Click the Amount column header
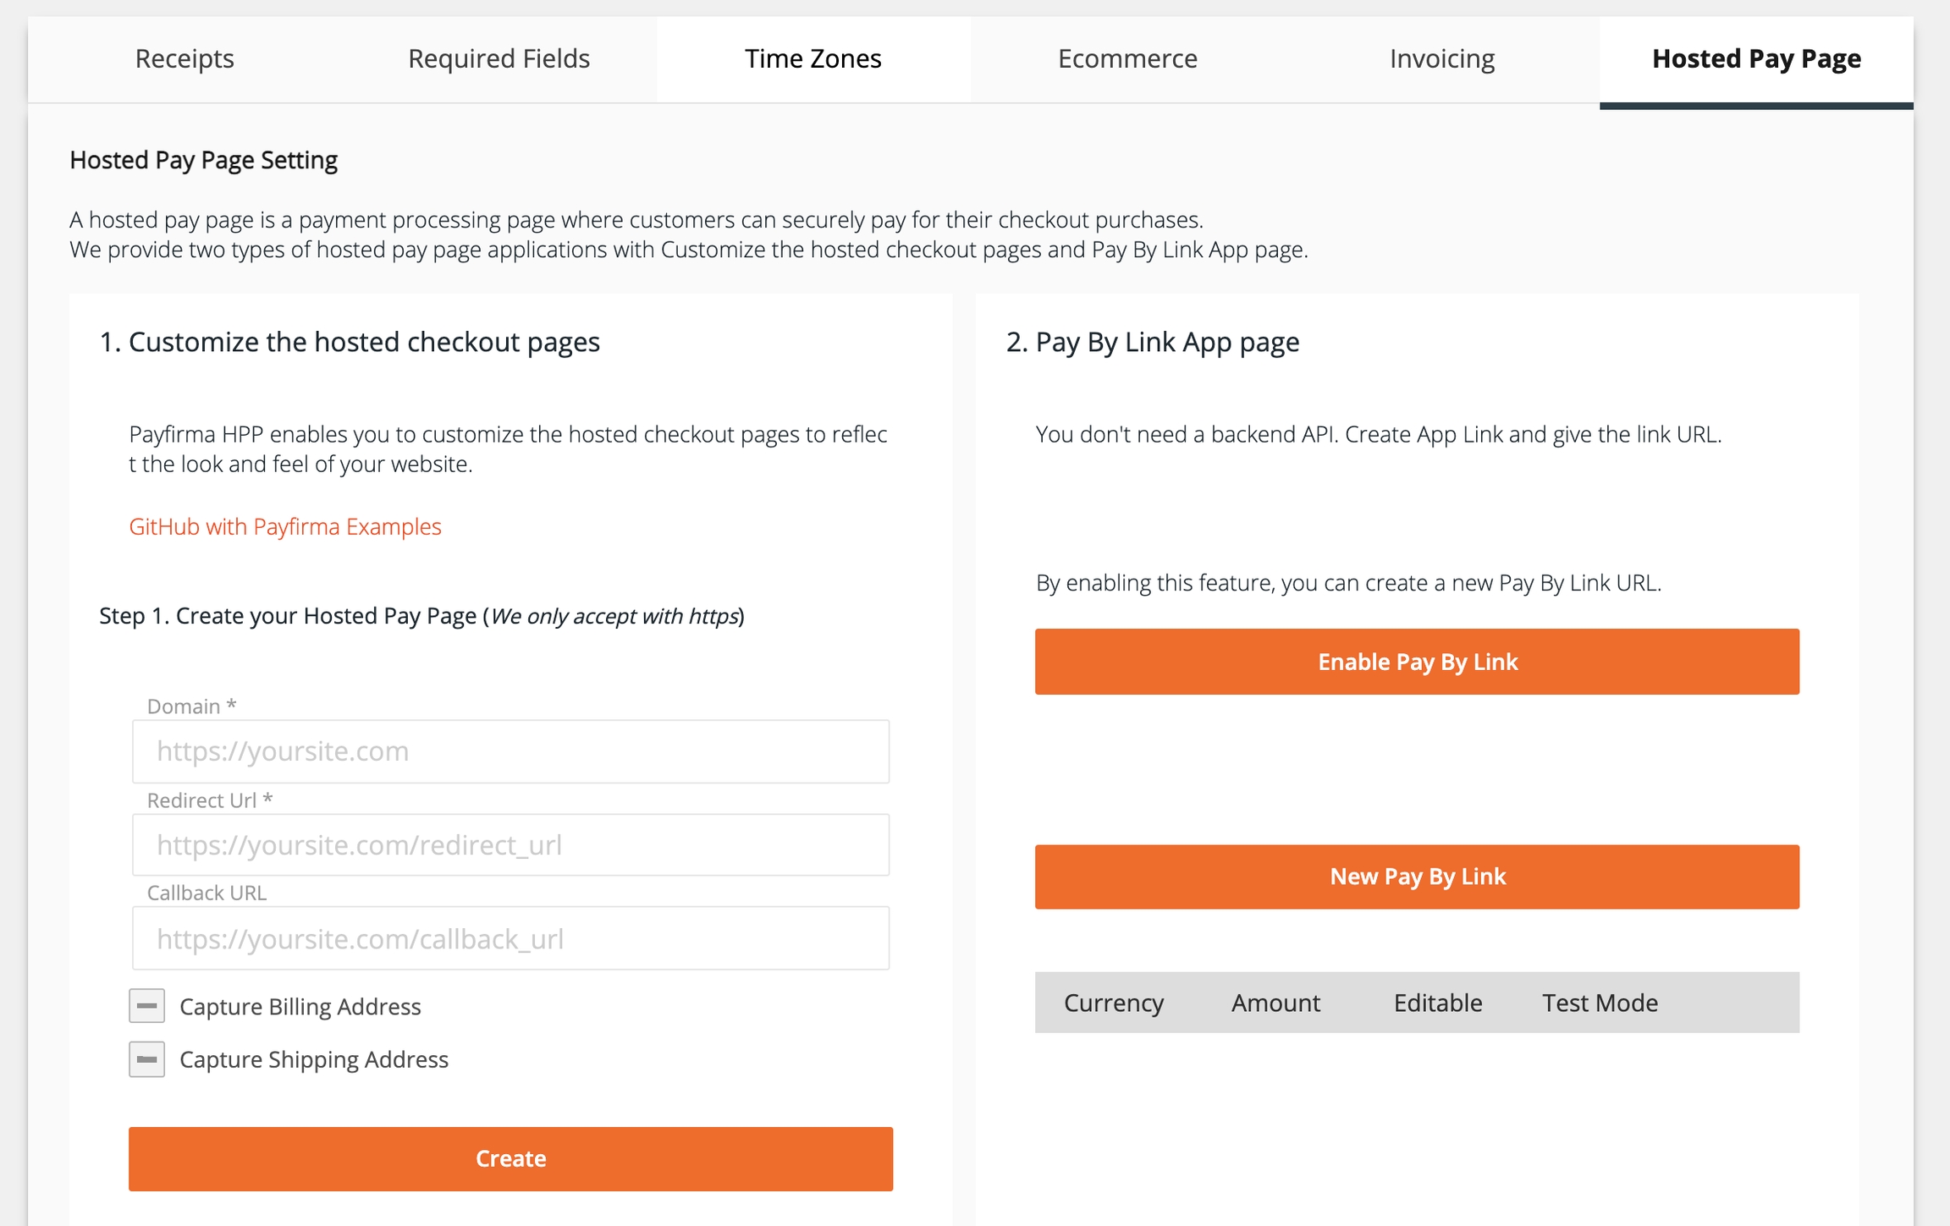The image size is (1950, 1226). coord(1275,1003)
